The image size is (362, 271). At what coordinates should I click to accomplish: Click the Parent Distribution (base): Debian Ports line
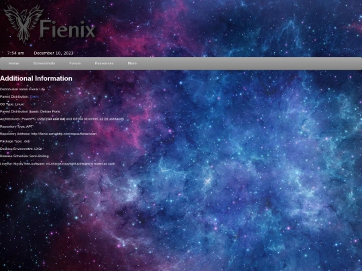pos(30,112)
